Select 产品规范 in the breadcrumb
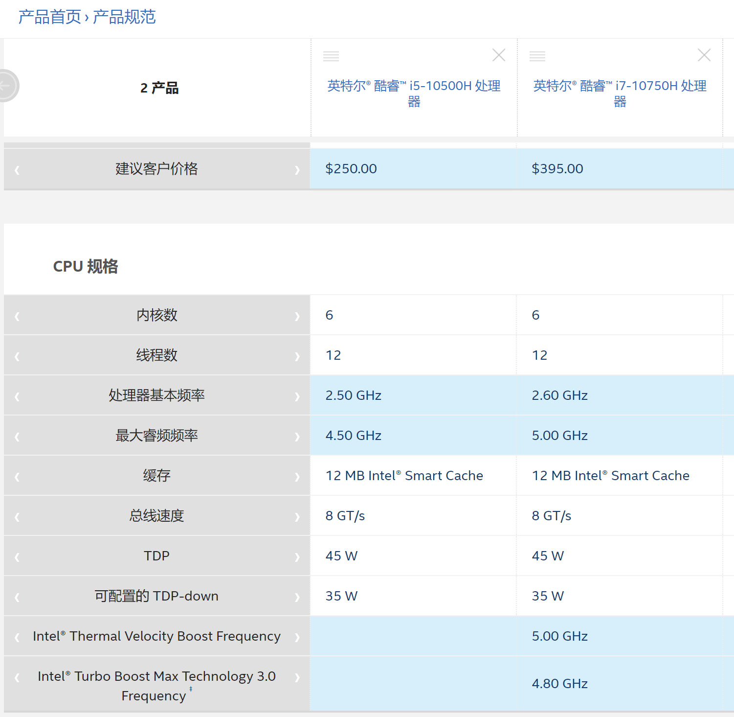This screenshot has width=734, height=717. [x=124, y=16]
